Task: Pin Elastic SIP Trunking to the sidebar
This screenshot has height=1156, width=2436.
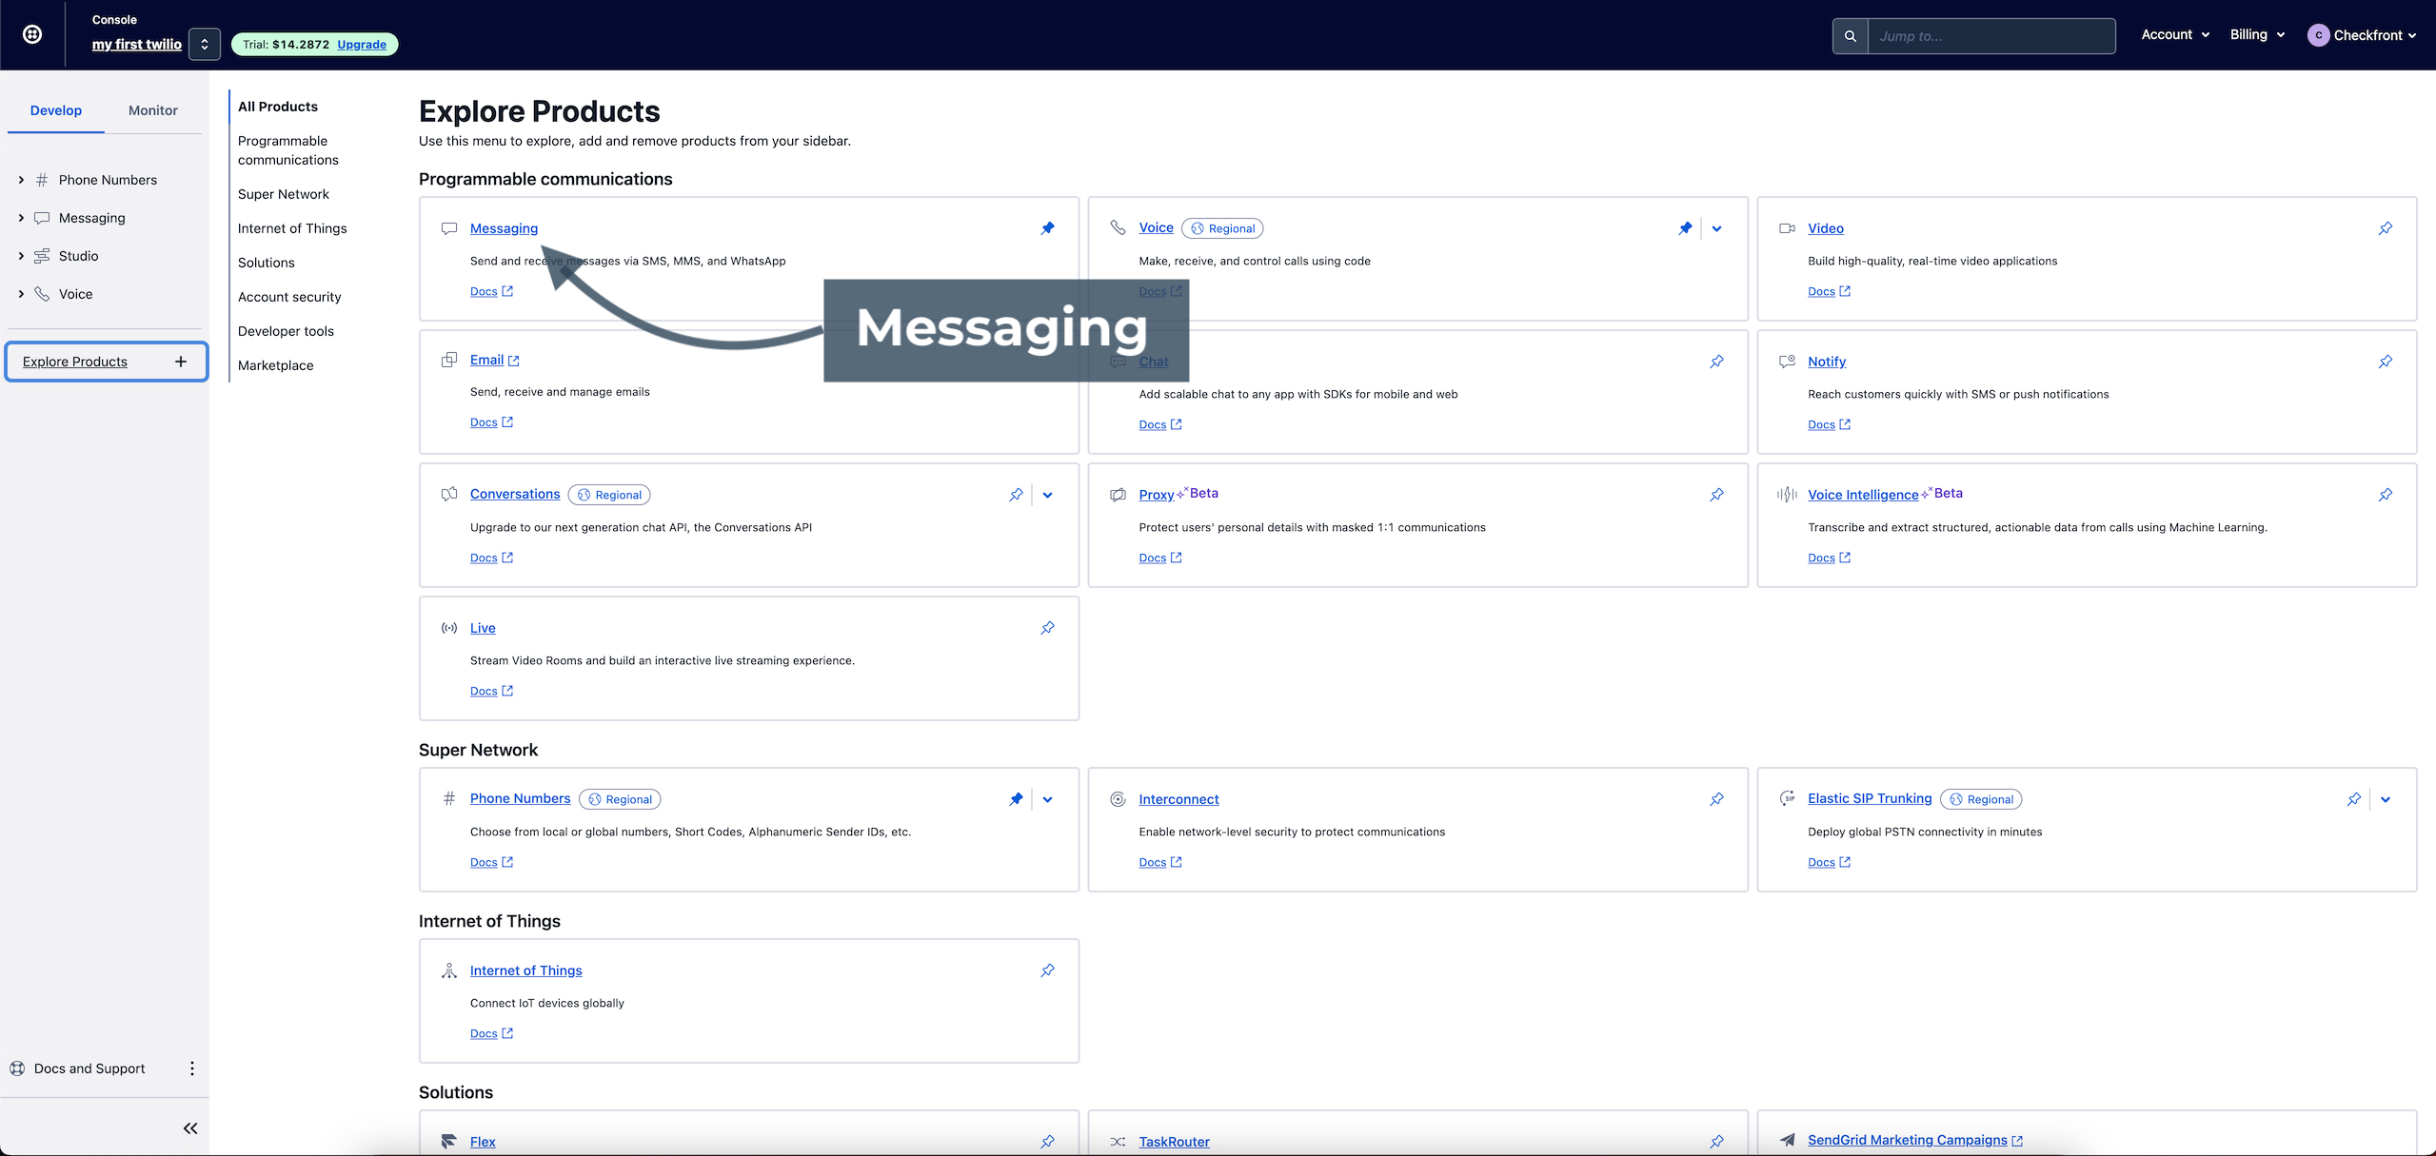Action: coord(2354,799)
